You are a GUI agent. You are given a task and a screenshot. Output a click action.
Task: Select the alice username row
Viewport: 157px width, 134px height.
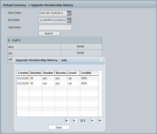click(x=34, y=47)
